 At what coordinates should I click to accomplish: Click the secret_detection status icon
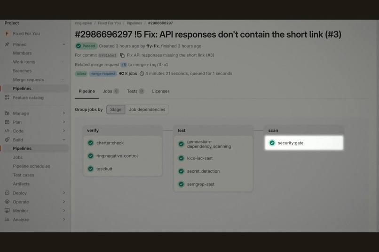181,171
